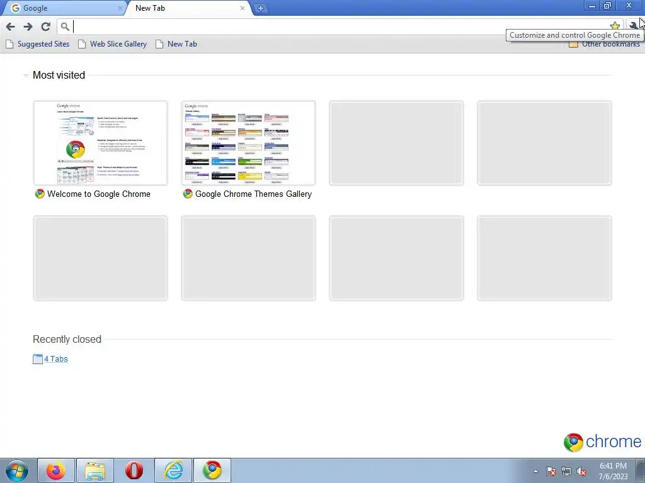The height and width of the screenshot is (483, 645).
Task: Open the Google Chrome Themes Gallery thumbnail
Action: (x=248, y=143)
